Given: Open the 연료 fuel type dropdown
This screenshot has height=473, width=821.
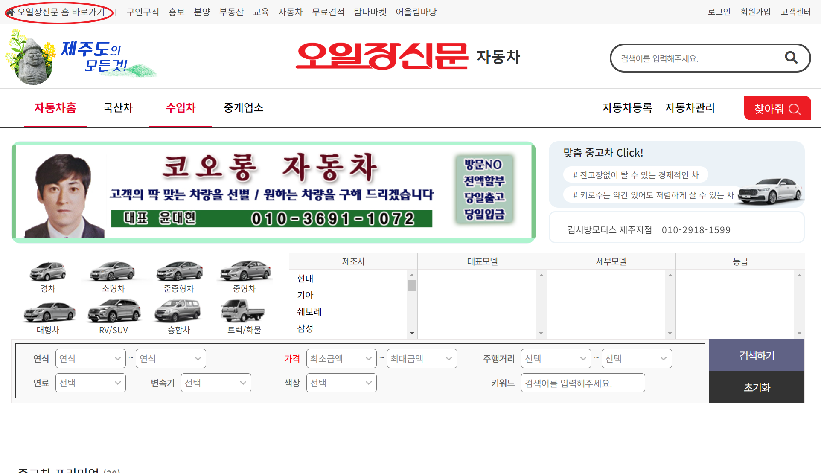Looking at the screenshot, I should coord(90,383).
